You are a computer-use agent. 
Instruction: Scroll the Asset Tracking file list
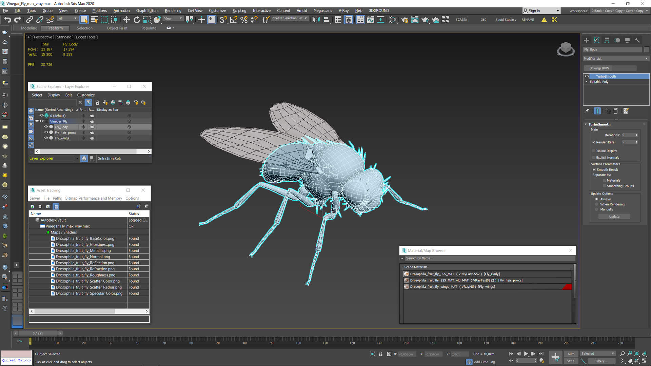click(x=89, y=311)
